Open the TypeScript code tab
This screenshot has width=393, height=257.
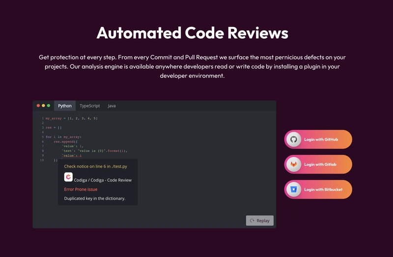pyautogui.click(x=90, y=106)
